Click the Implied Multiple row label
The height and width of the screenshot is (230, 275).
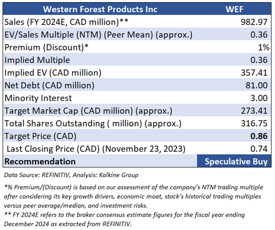click(37, 60)
